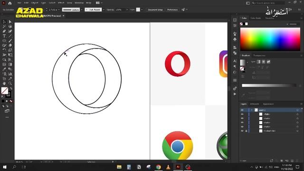Swap fill and stroke colors
304x171 pixels.
coord(11,89)
